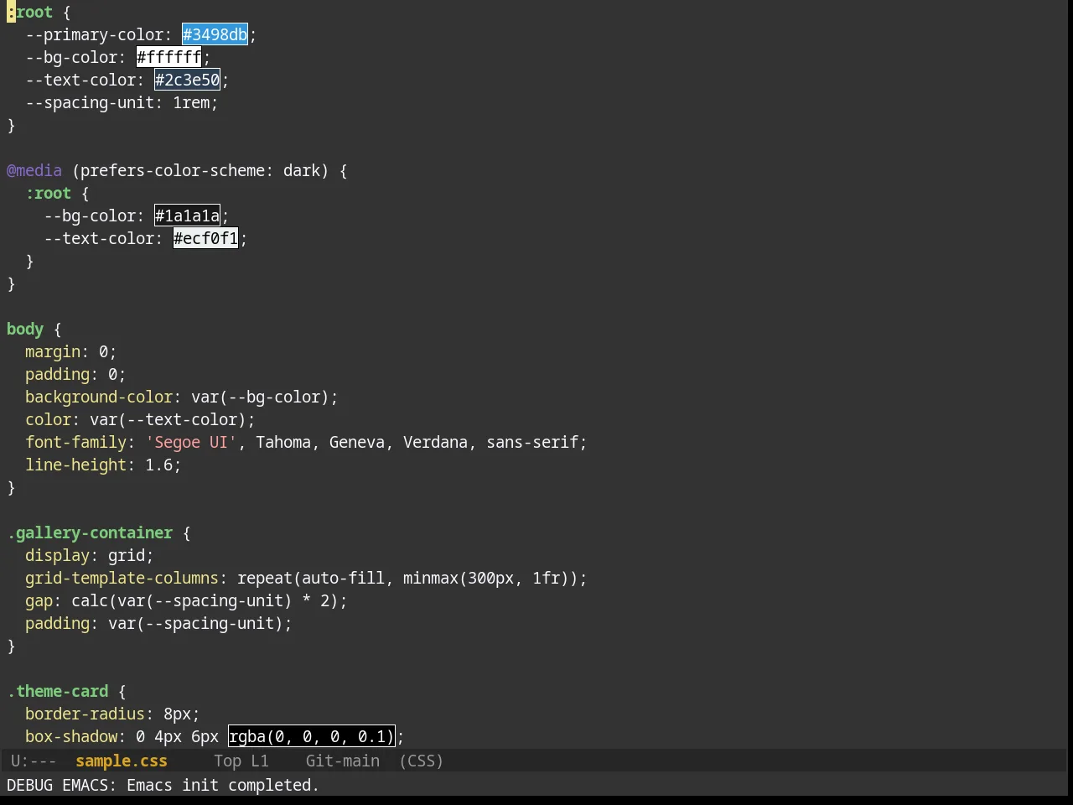Click the nested :root selector inside @media
Screen dimensions: 1073x805
coord(49,193)
